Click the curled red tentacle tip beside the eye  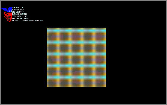[5, 14]
